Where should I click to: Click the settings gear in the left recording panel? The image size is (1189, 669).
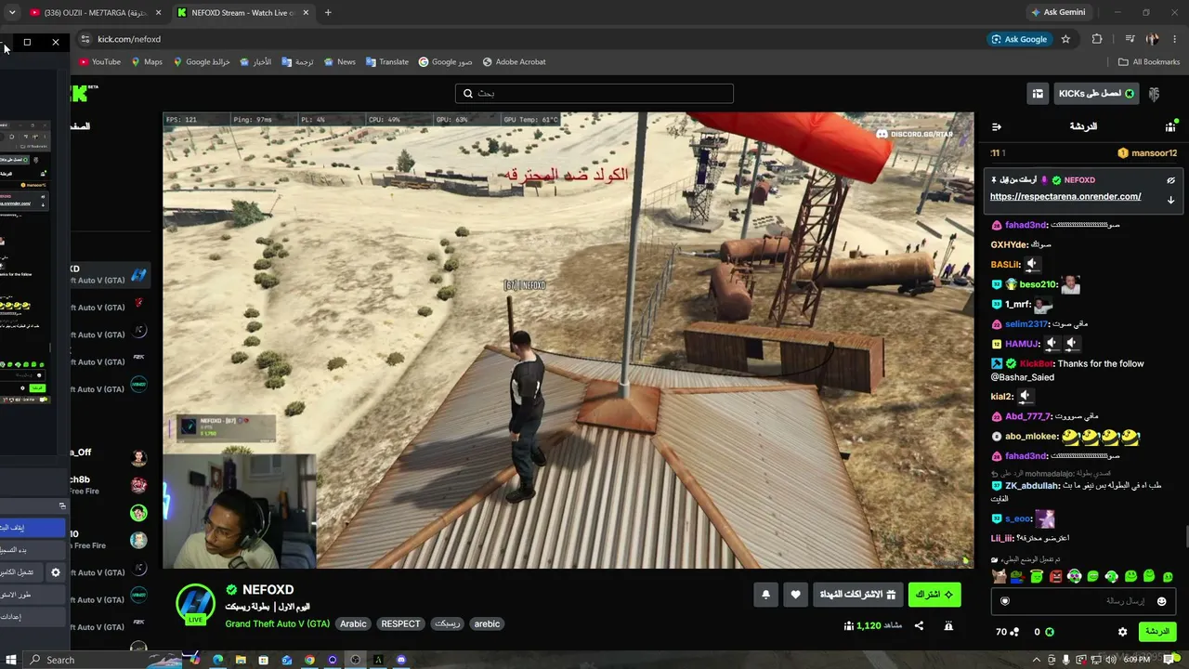click(56, 572)
